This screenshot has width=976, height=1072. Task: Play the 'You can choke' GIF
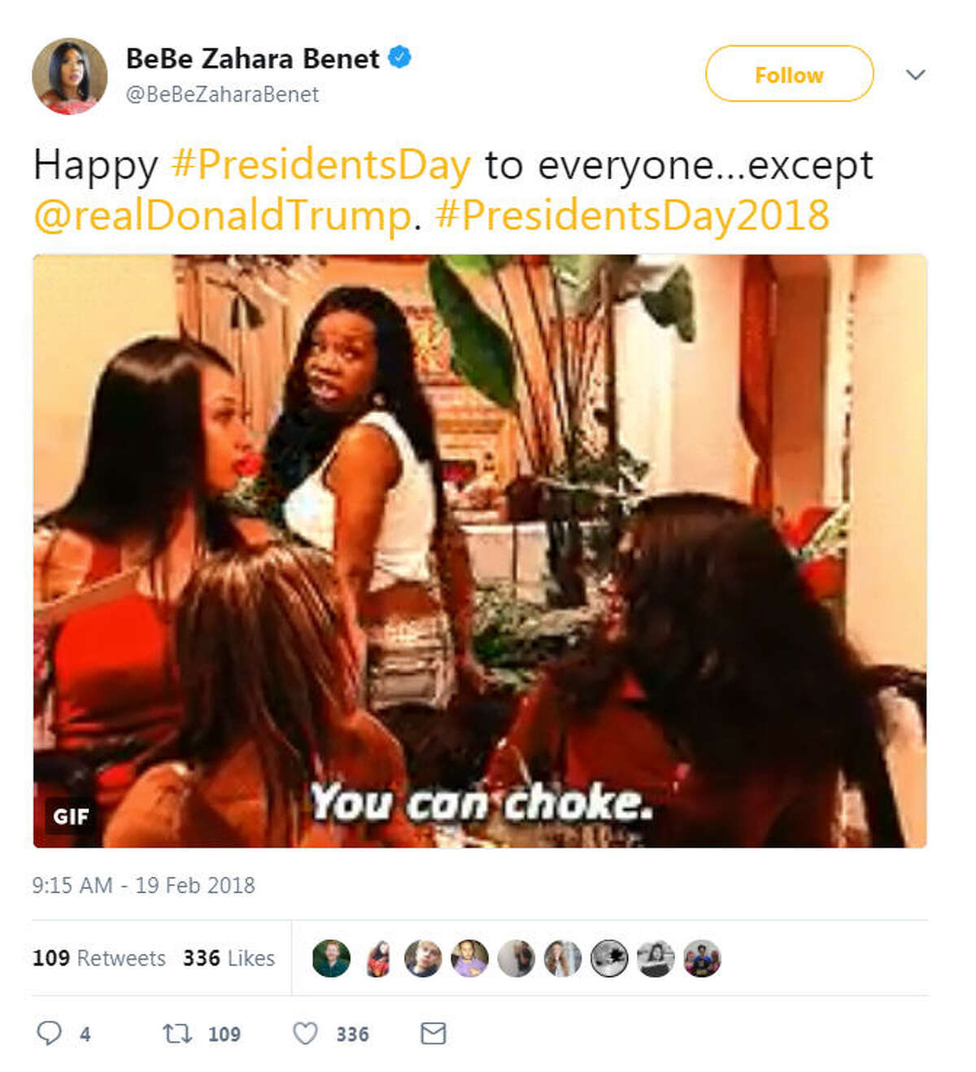(x=480, y=551)
